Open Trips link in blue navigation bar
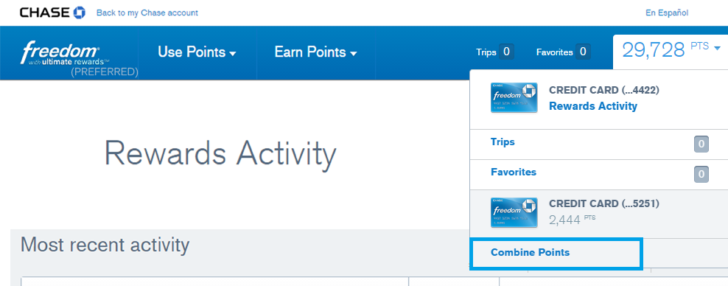 coord(486,52)
